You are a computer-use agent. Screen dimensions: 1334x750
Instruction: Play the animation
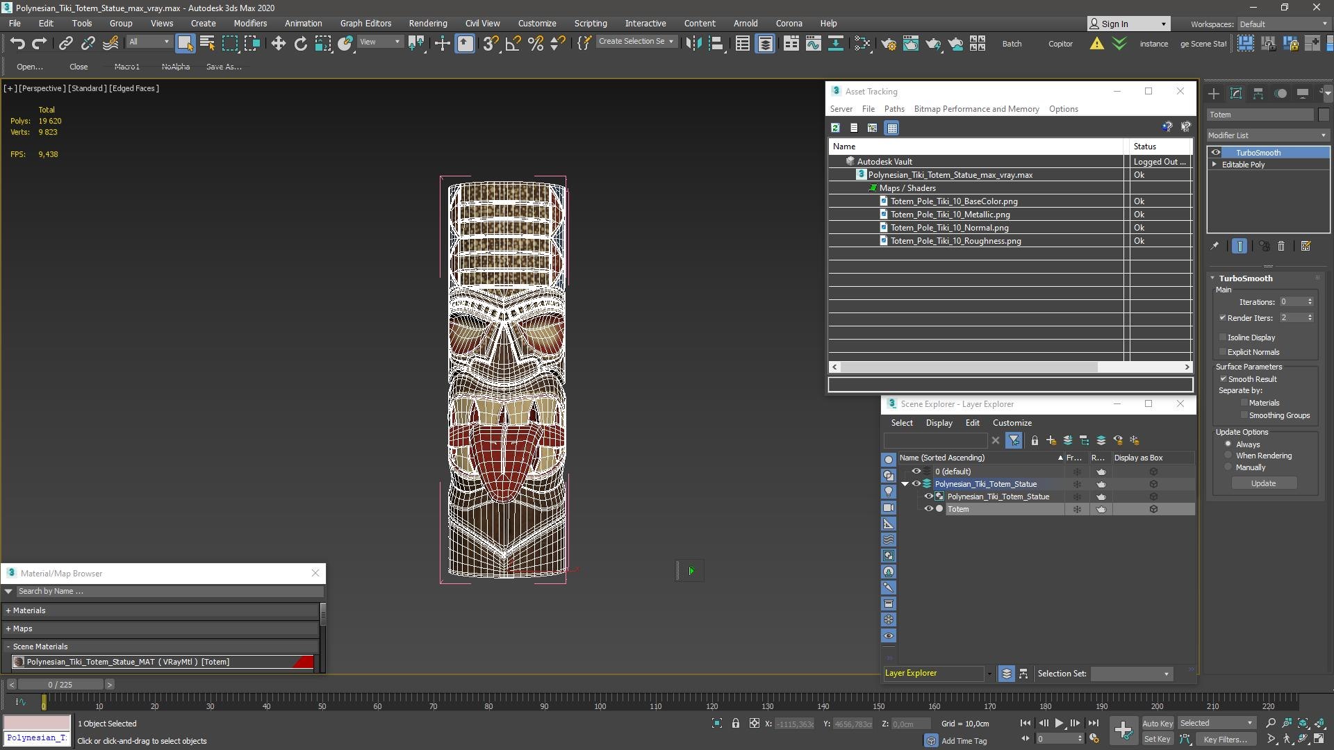(1059, 724)
